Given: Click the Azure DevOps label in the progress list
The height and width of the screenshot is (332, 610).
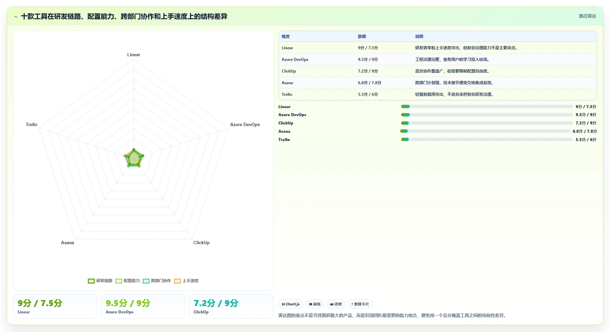Looking at the screenshot, I should [x=292, y=115].
